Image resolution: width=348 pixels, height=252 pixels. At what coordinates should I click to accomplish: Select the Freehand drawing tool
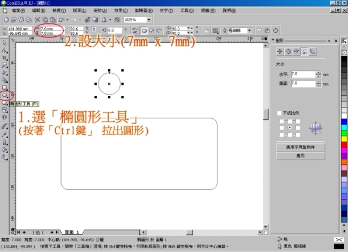click(x=4, y=73)
